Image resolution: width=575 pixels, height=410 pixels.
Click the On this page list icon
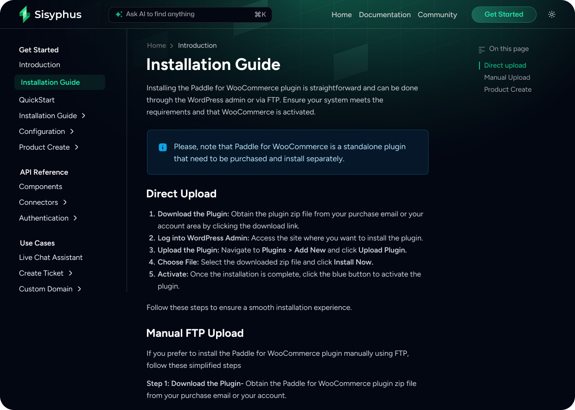482,49
